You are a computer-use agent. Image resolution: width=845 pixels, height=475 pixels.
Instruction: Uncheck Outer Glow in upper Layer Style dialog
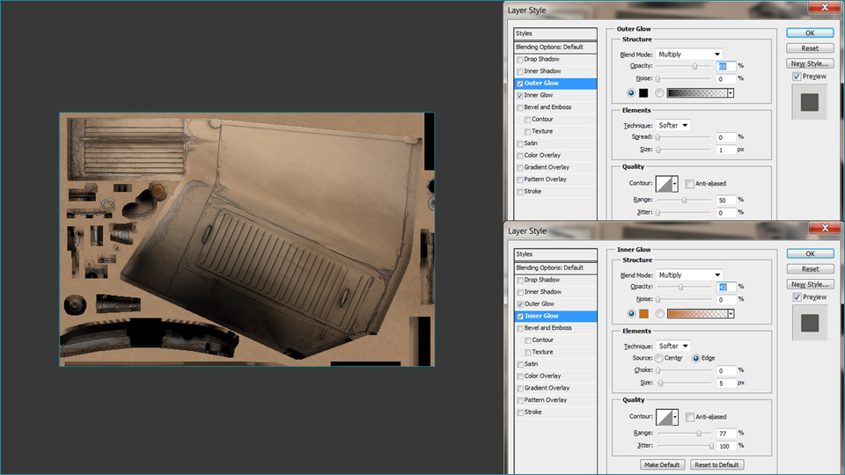tap(520, 84)
